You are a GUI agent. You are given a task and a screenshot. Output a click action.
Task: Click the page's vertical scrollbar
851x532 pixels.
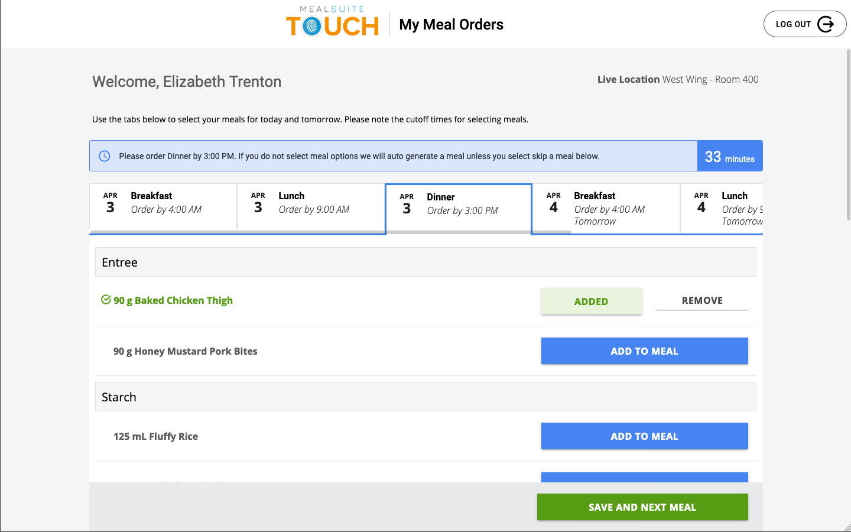848,136
